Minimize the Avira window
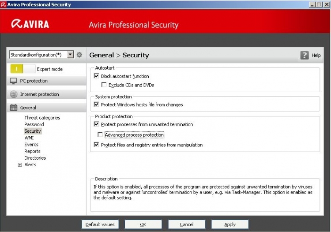 coord(312,4)
